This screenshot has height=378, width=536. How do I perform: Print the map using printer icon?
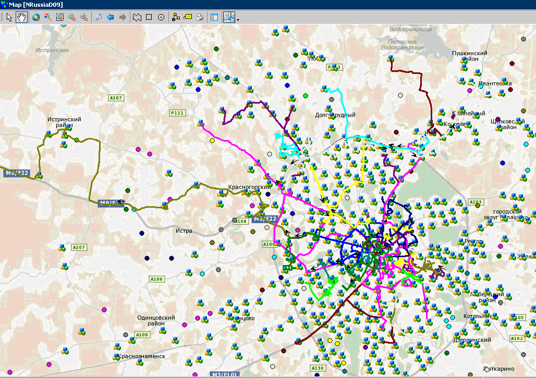200,17
